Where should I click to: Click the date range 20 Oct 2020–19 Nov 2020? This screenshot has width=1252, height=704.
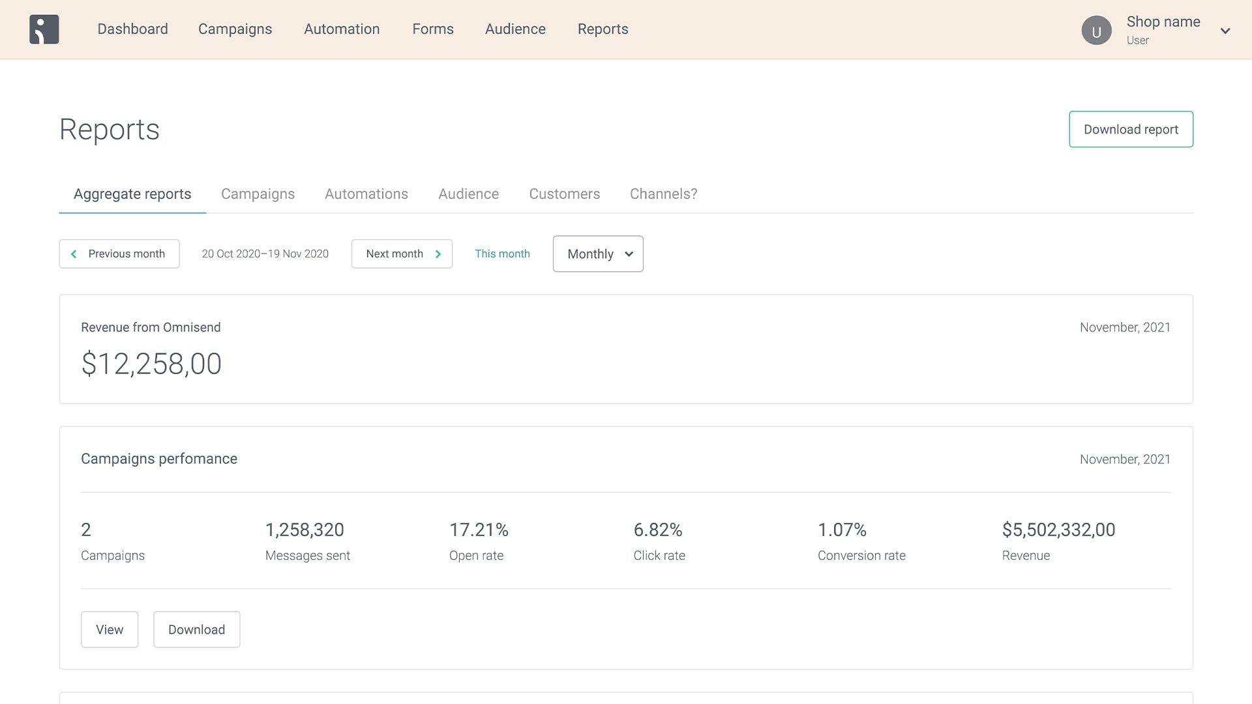265,254
